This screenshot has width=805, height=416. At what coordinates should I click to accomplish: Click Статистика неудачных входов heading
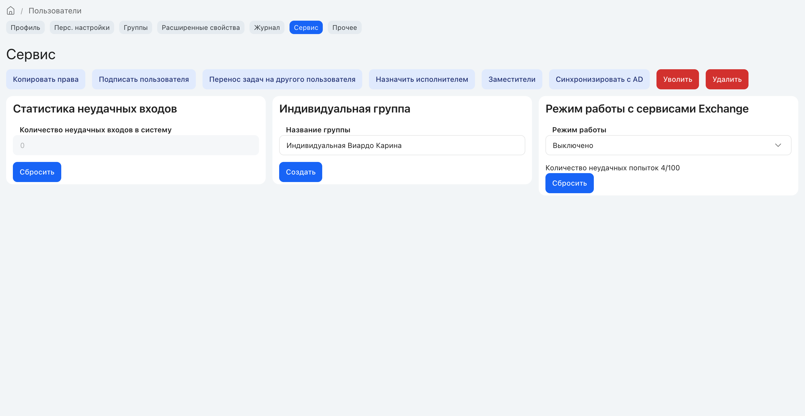(95, 109)
